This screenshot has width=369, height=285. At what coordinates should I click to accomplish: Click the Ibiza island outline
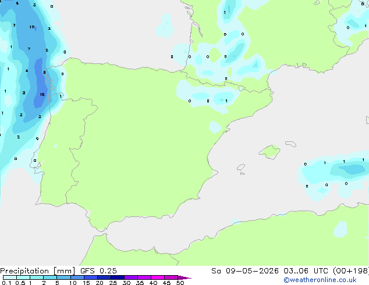(x=241, y=168)
